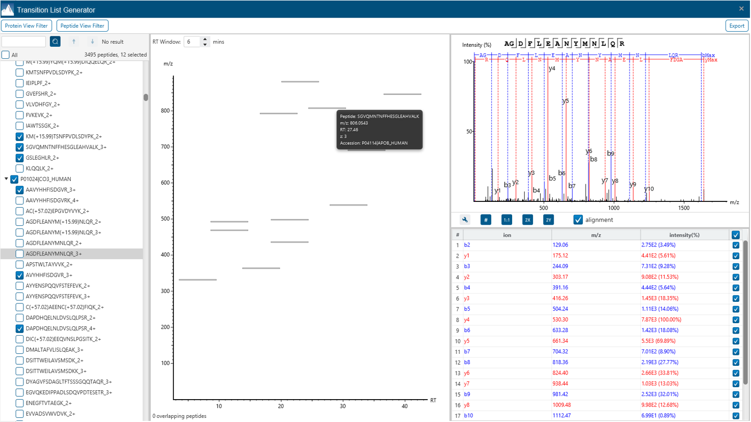Click the peptide list scrollbar thumb
Image resolution: width=751 pixels, height=422 pixels.
pos(146,97)
